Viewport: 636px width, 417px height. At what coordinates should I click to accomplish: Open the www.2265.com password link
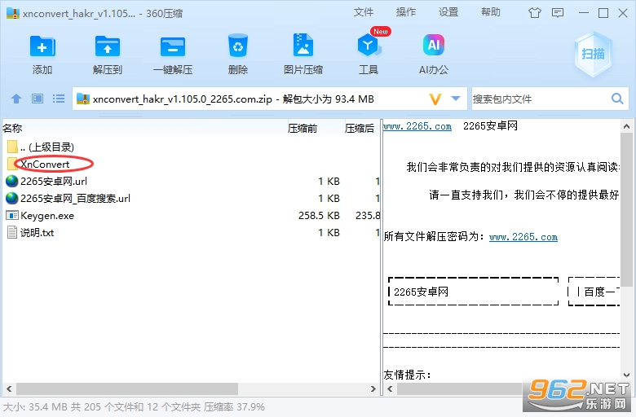(x=523, y=237)
